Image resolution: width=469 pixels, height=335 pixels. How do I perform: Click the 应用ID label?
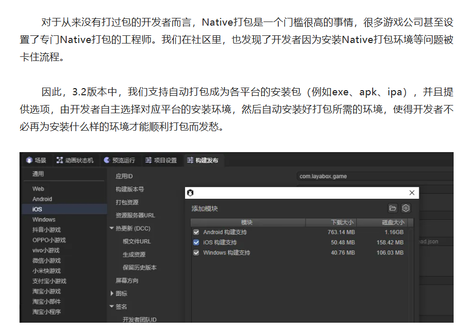pos(124,176)
